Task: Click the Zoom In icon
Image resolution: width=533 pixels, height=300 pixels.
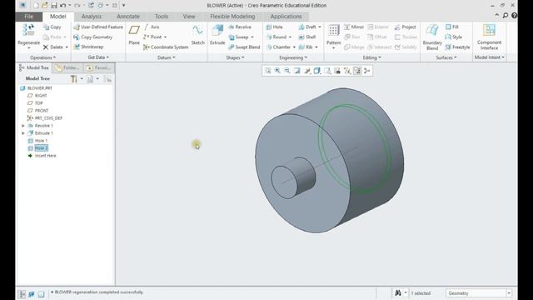Action: point(277,71)
